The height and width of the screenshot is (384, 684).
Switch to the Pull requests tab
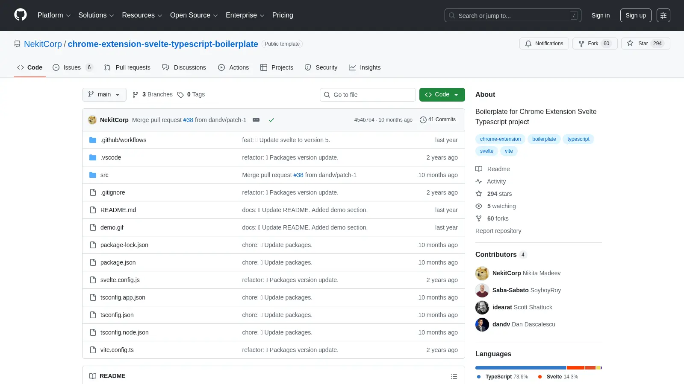(x=127, y=67)
